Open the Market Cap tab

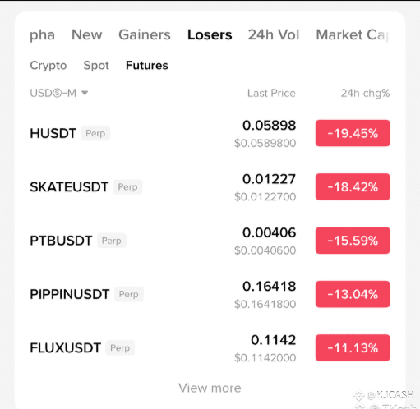(353, 35)
